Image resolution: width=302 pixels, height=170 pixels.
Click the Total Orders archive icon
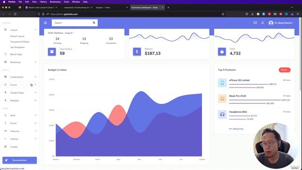(52, 51)
